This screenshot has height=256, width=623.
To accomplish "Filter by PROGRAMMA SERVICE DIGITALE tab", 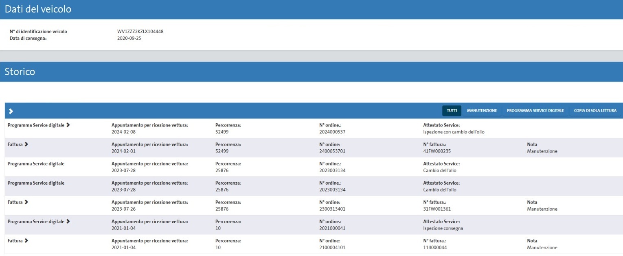I will pos(535,111).
